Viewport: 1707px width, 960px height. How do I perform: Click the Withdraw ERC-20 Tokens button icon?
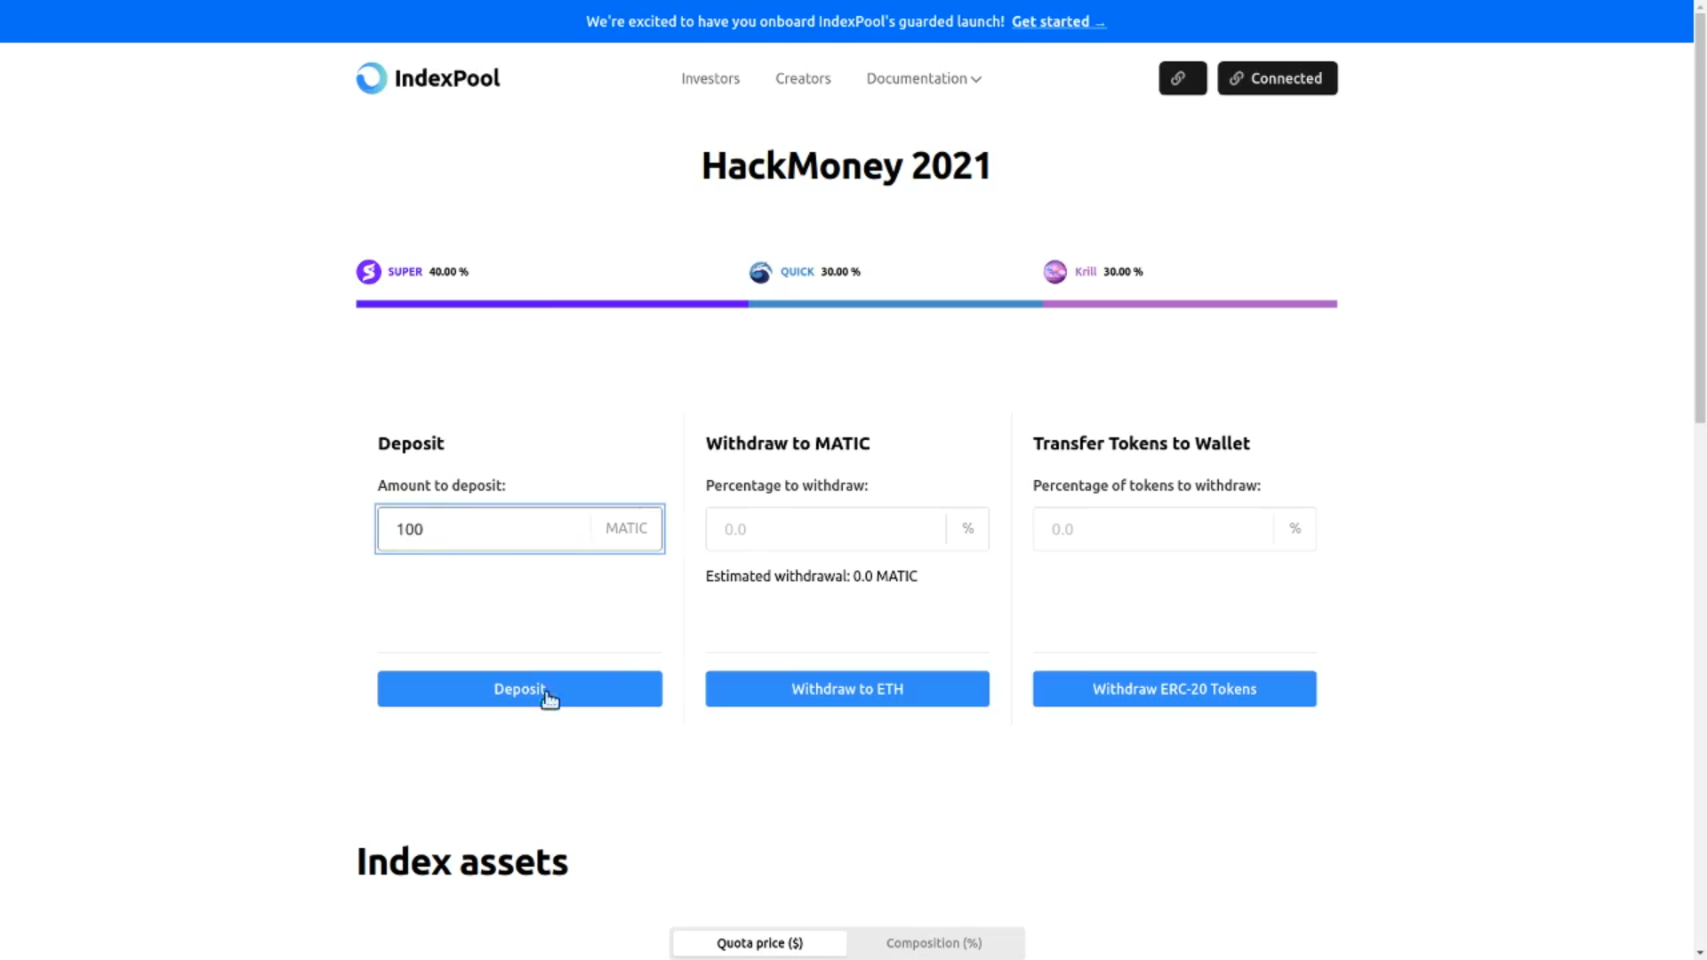1174,688
